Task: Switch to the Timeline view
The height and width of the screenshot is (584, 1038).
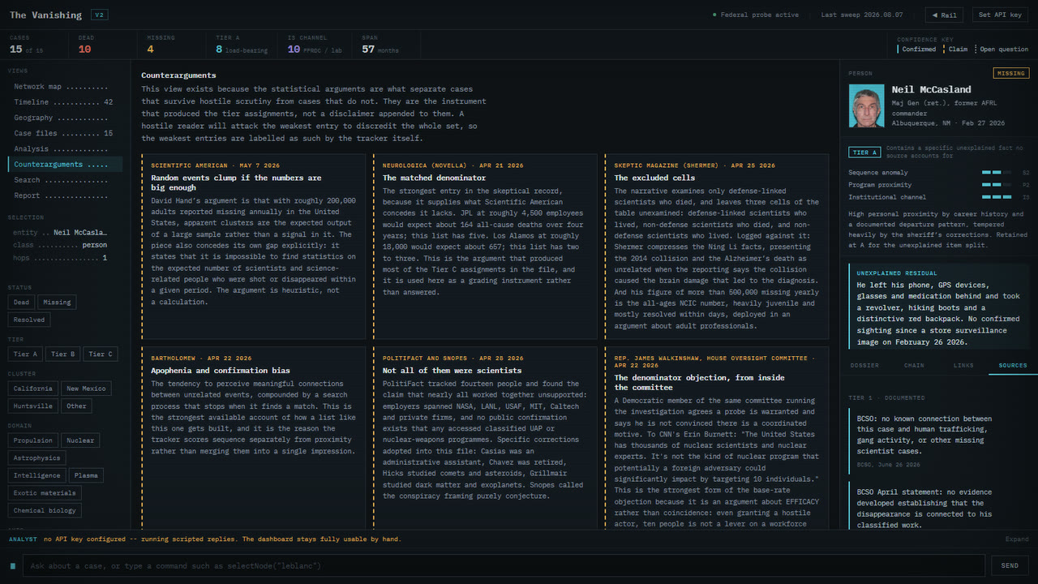Action: coord(65,102)
